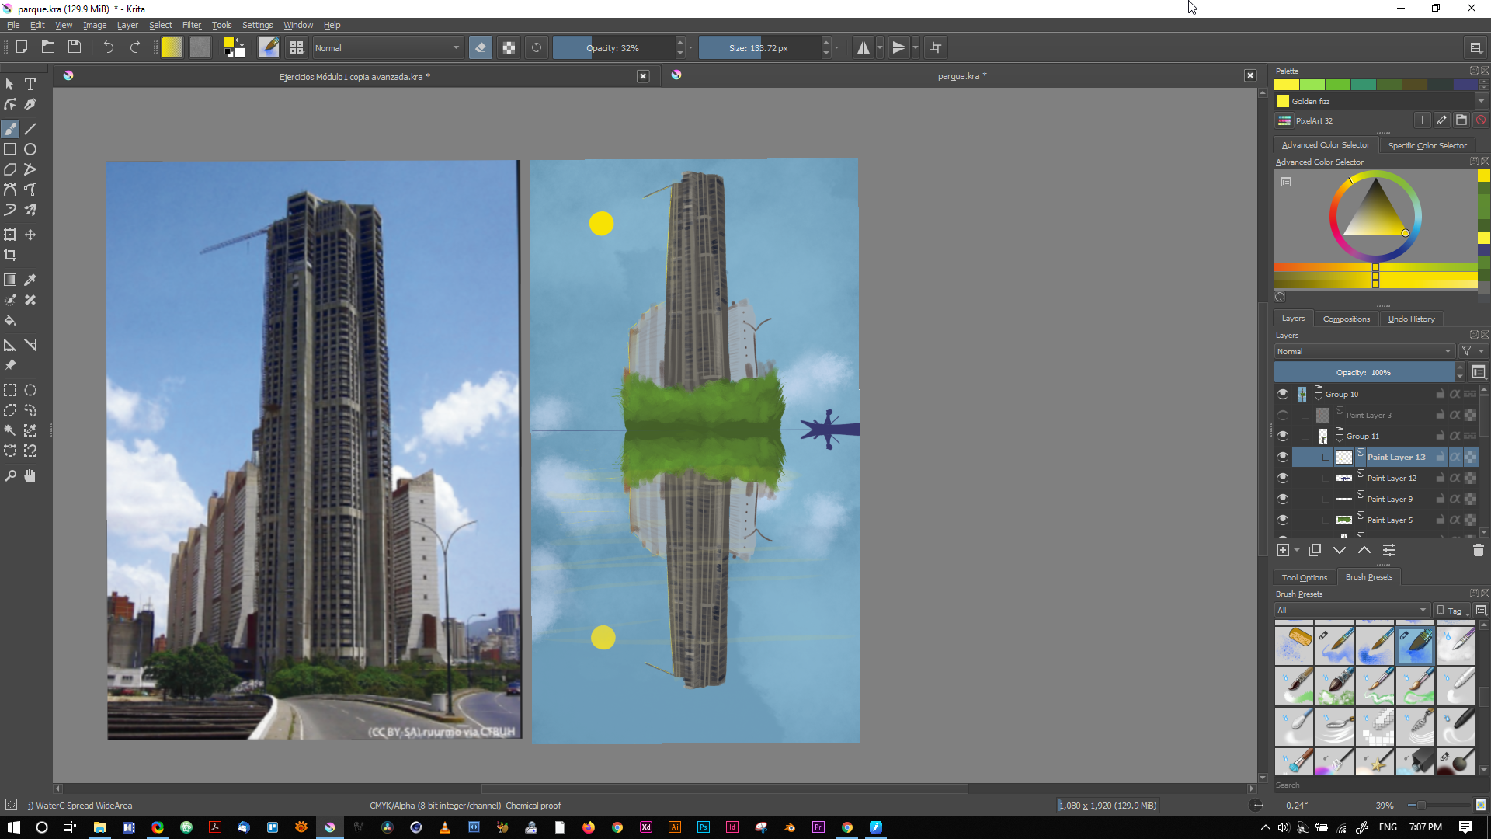Select the Gradient tool
Viewport: 1491px width, 839px height.
pyautogui.click(x=10, y=280)
